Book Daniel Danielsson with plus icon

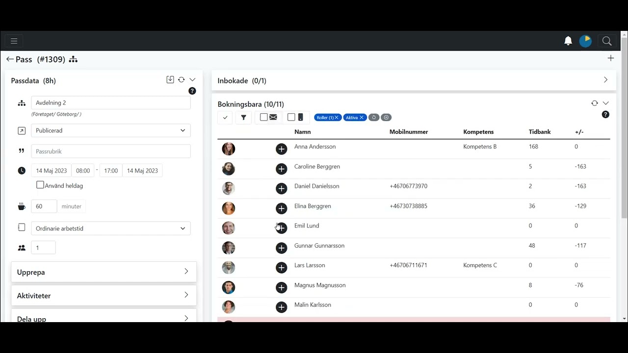281,189
